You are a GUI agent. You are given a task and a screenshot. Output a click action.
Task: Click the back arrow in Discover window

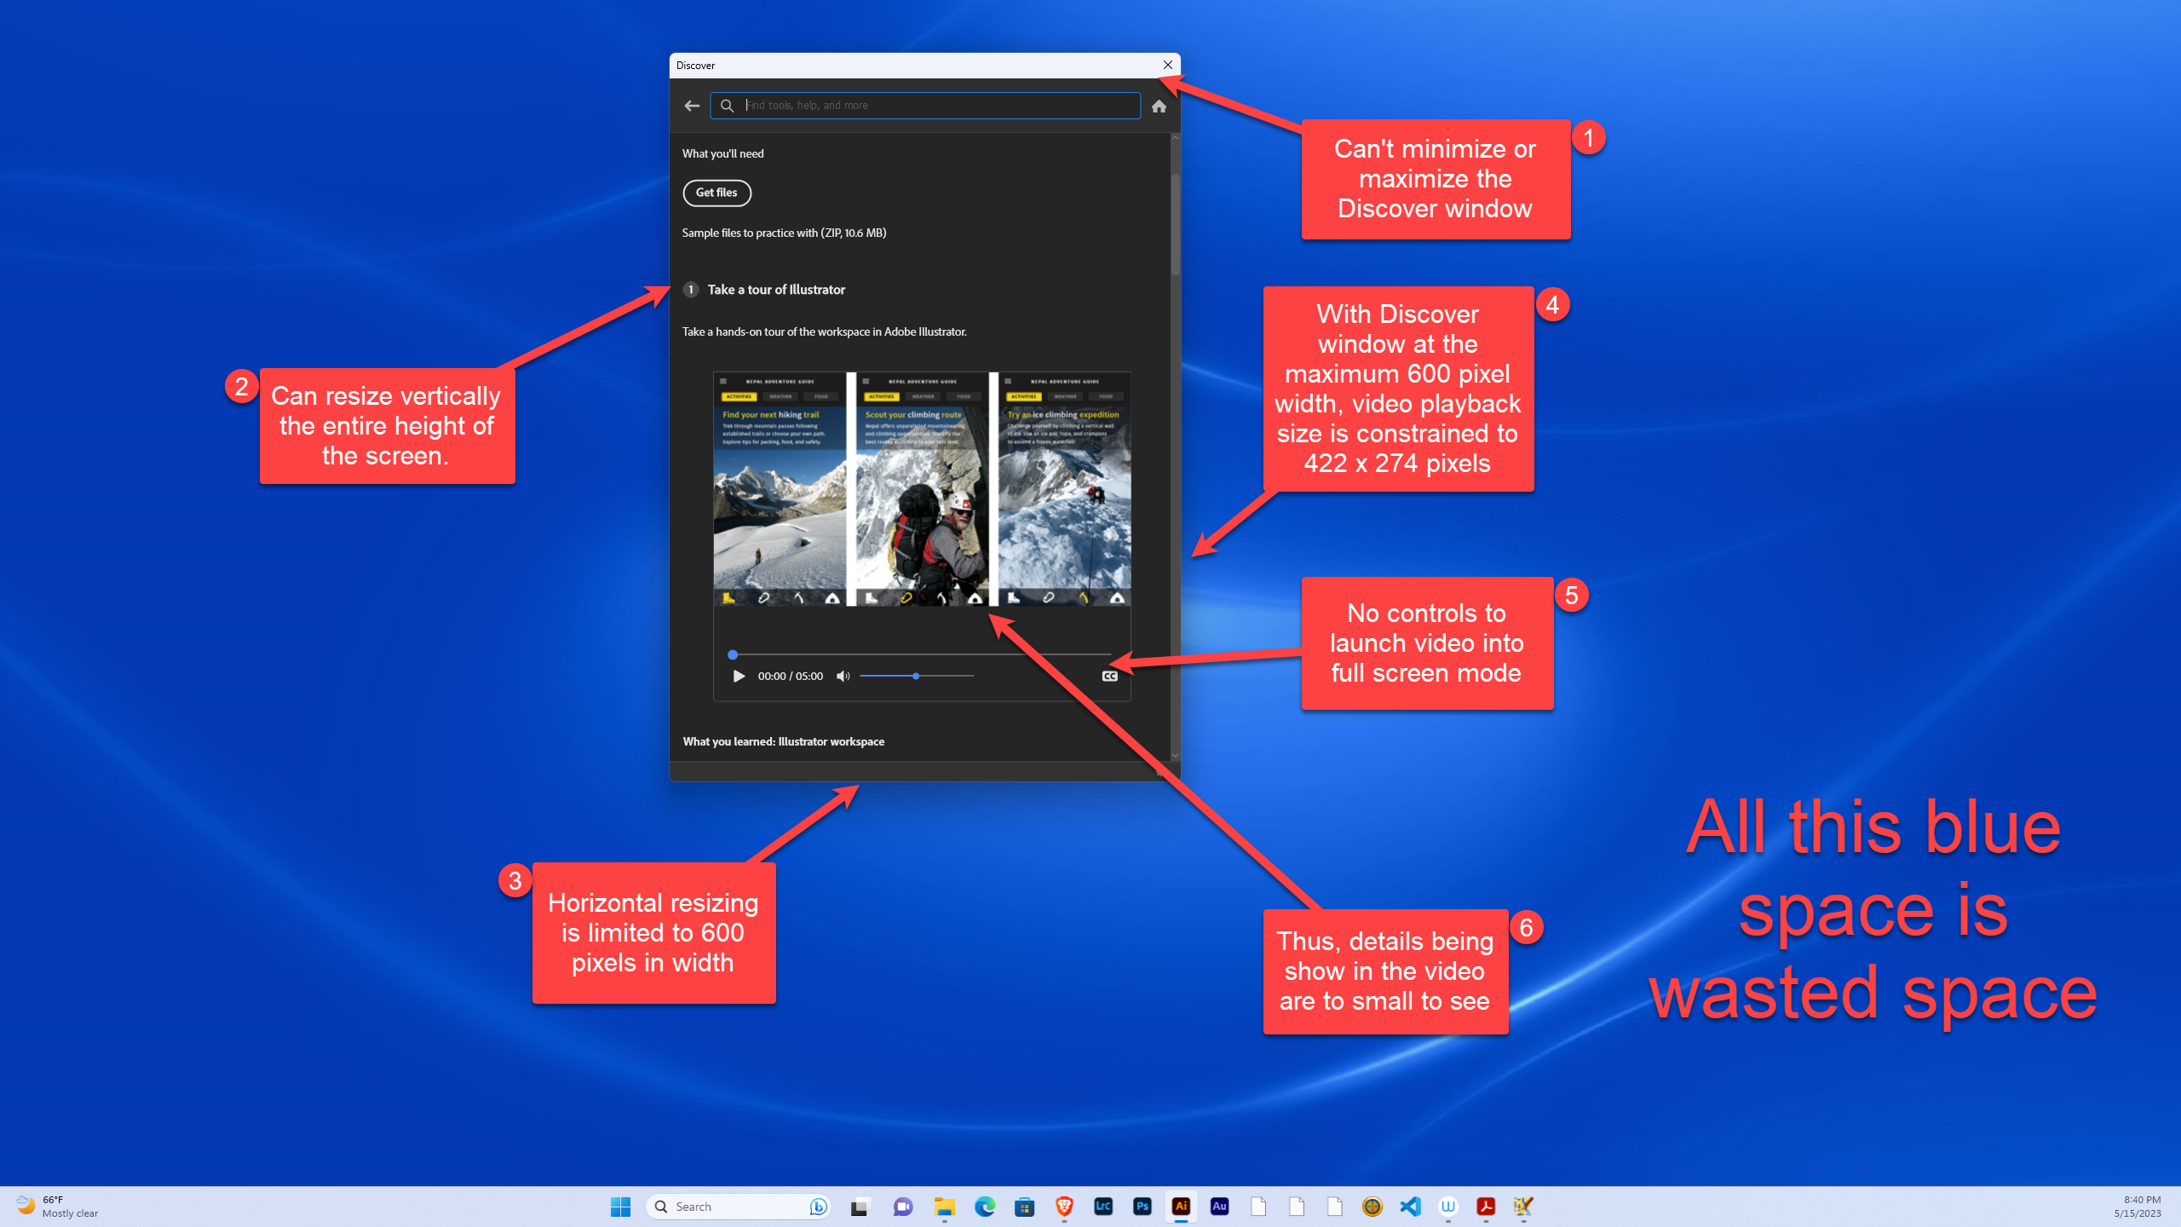tap(692, 106)
